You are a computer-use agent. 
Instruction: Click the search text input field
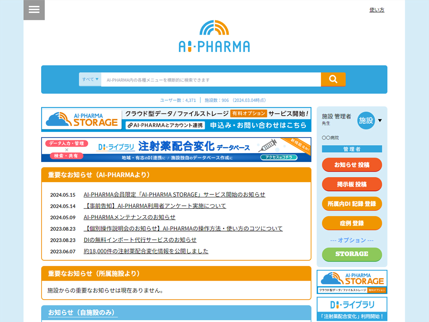(211, 80)
